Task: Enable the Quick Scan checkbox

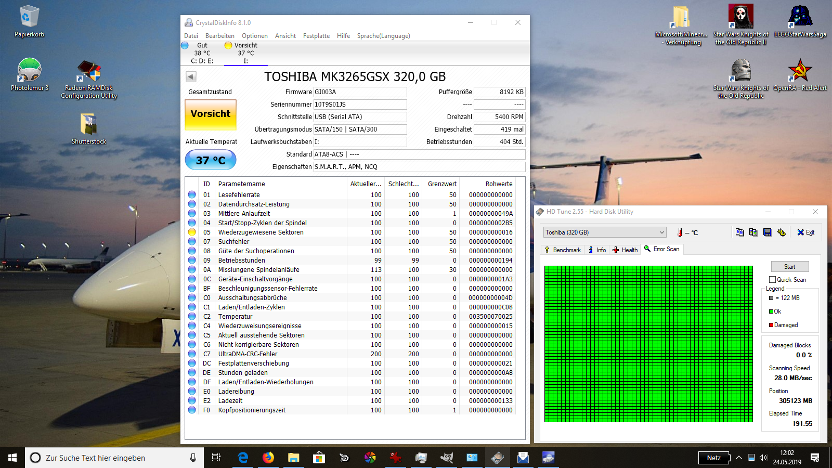Action: pos(772,280)
